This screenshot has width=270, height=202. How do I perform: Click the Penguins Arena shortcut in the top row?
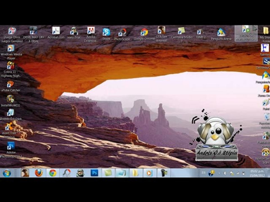coord(221,34)
